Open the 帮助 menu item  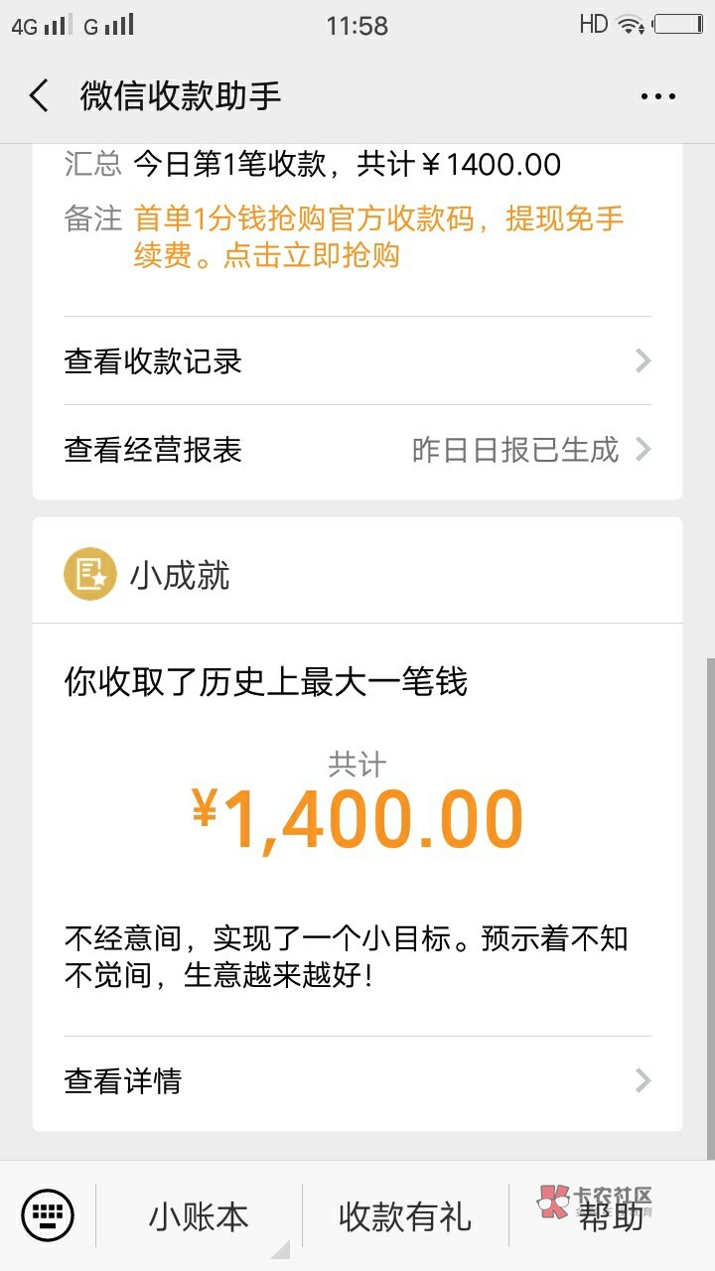tap(611, 1216)
